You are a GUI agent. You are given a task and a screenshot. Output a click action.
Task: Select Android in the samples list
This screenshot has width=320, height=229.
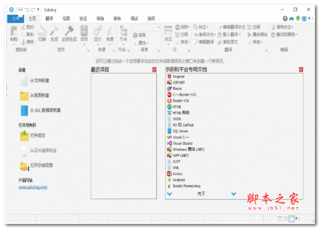[x=177, y=180]
